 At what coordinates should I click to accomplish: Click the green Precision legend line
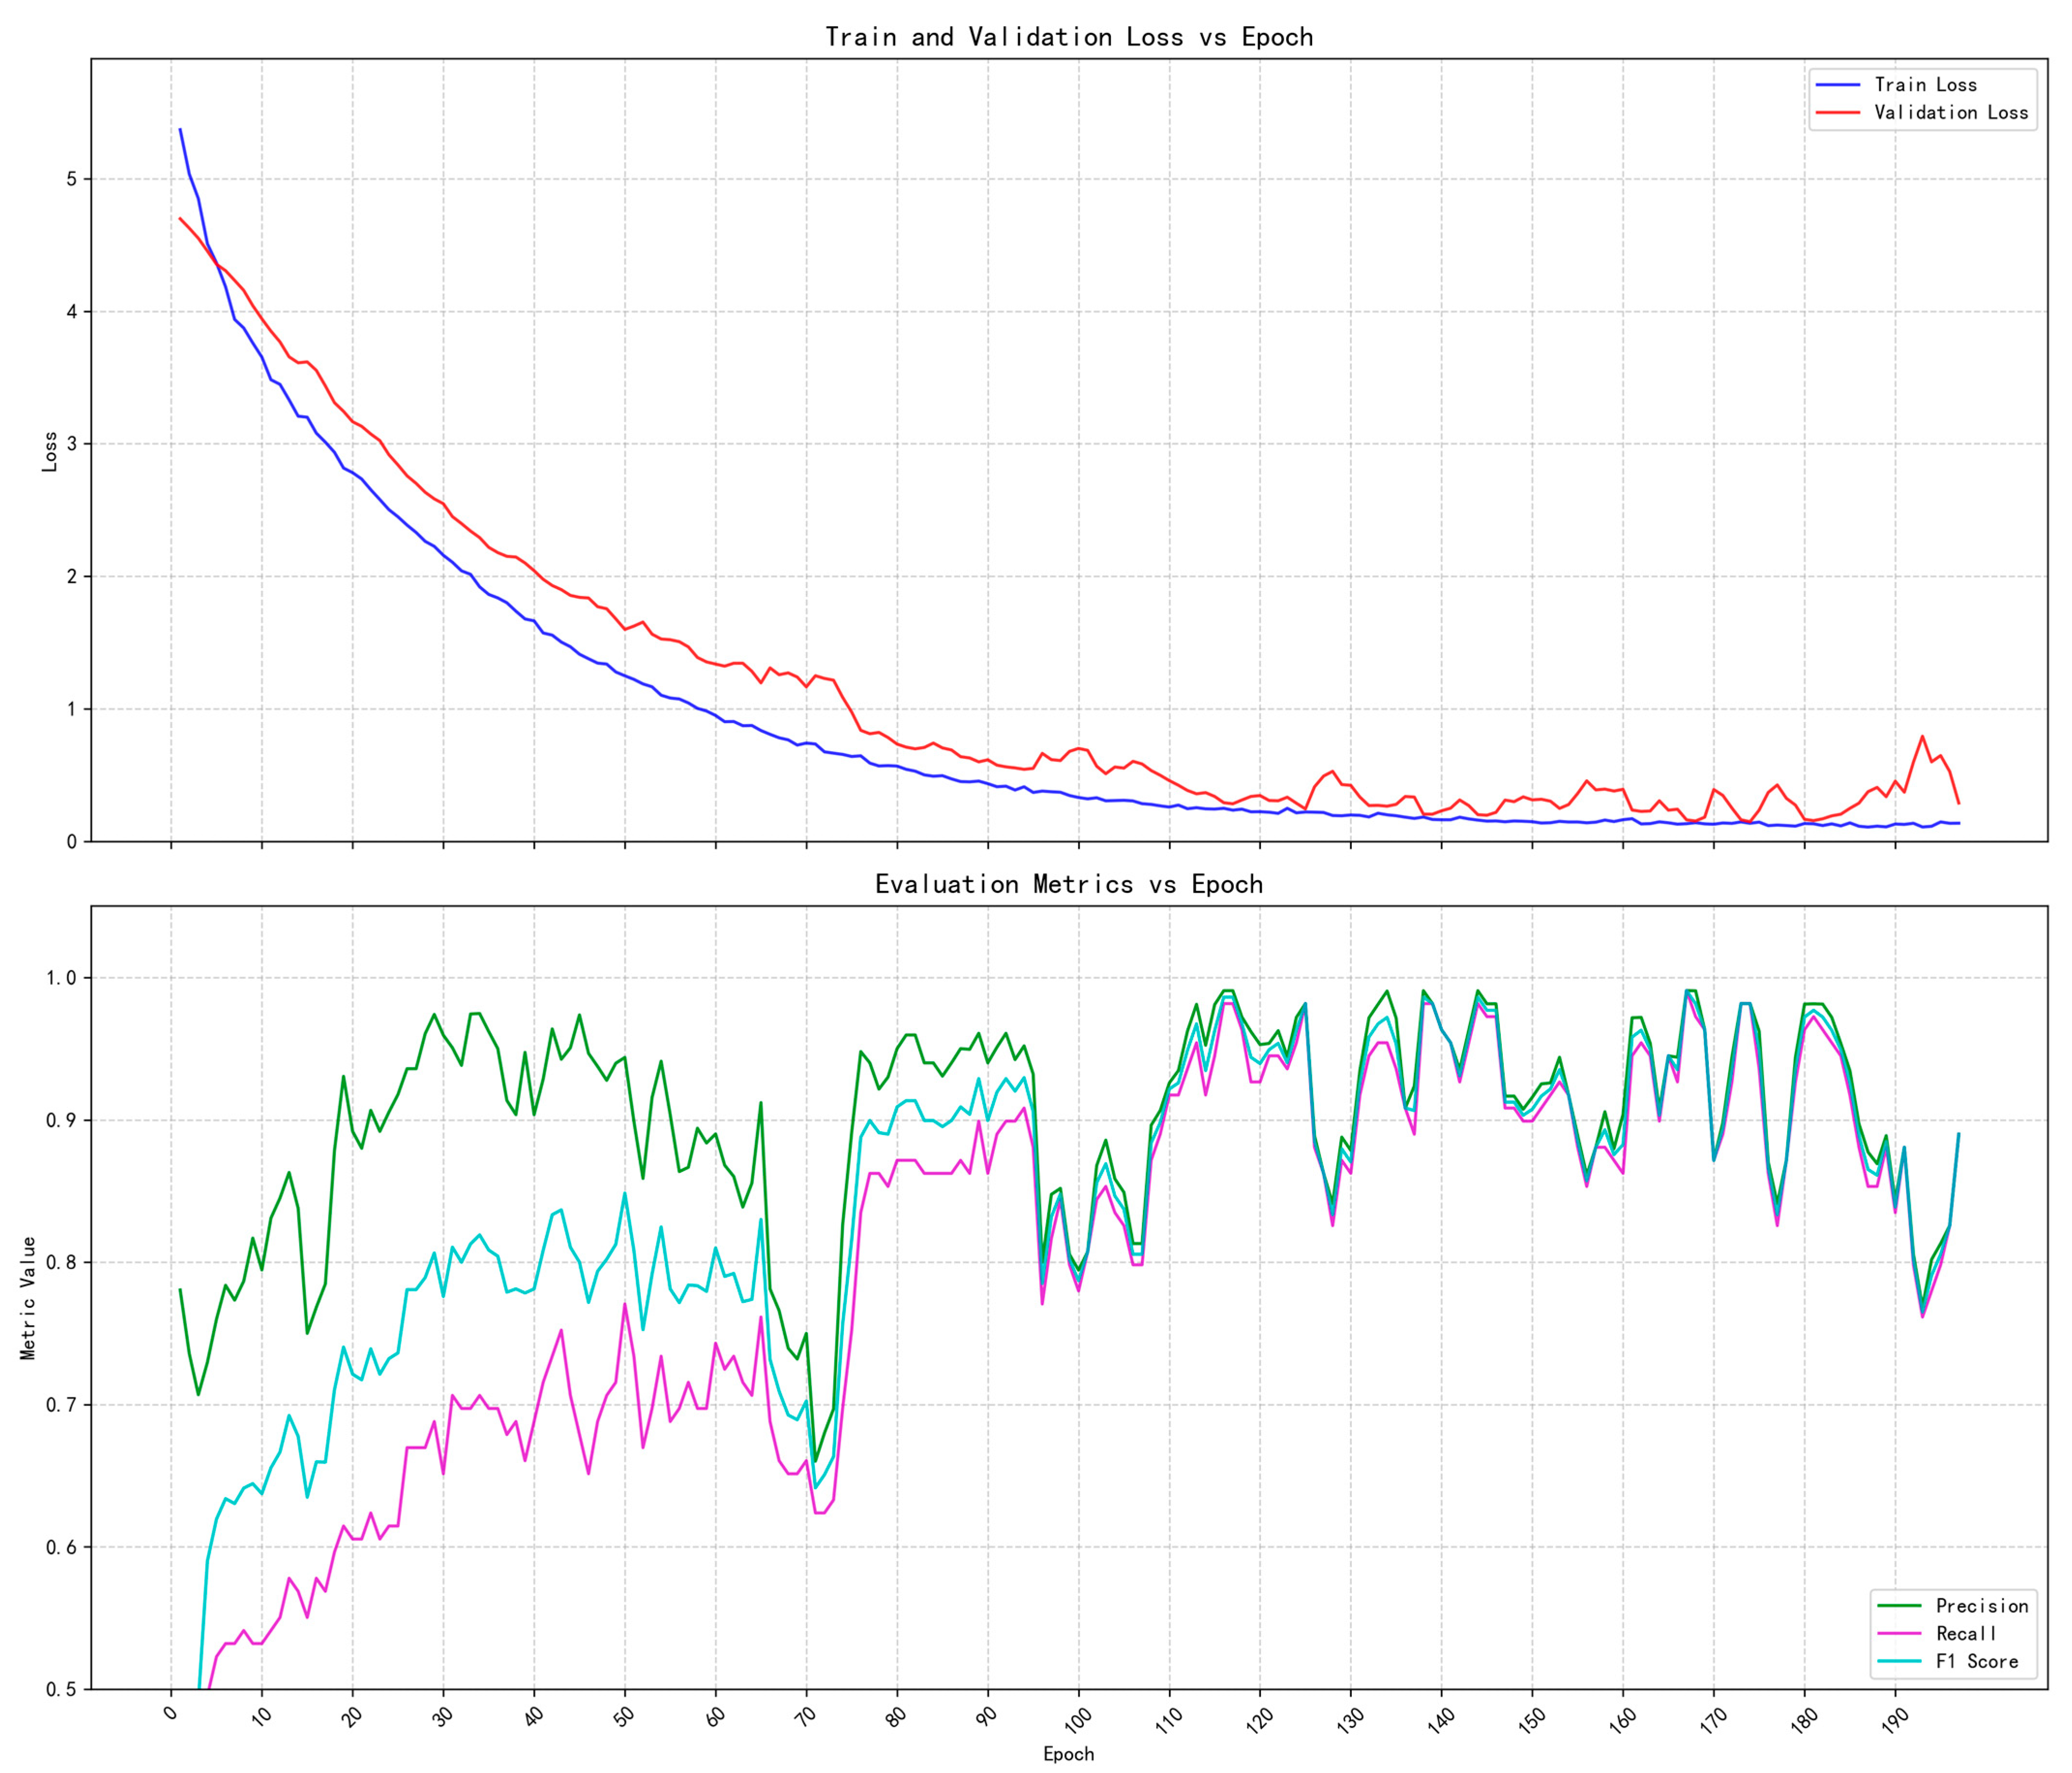(1899, 1606)
